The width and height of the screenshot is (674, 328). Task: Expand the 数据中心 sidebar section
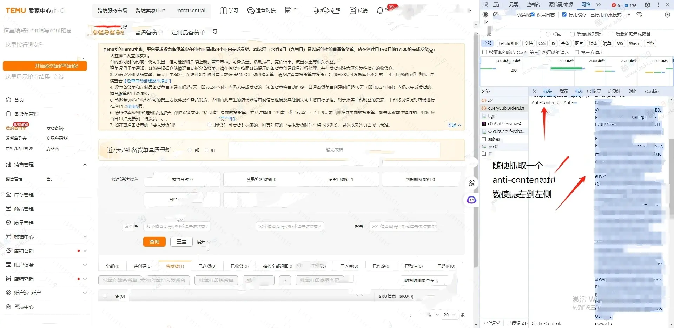tap(85, 237)
